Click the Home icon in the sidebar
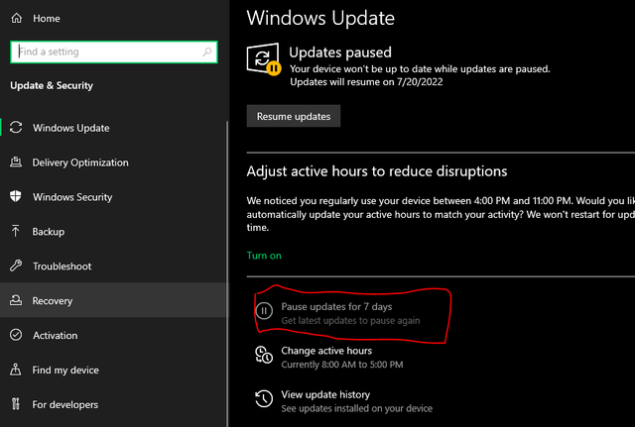 coord(17,18)
